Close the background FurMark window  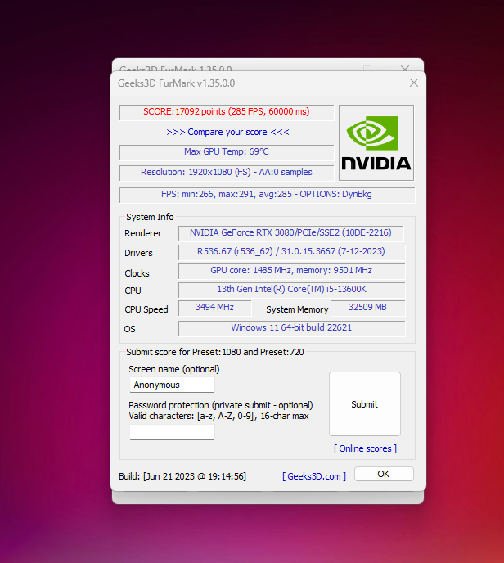(x=405, y=68)
